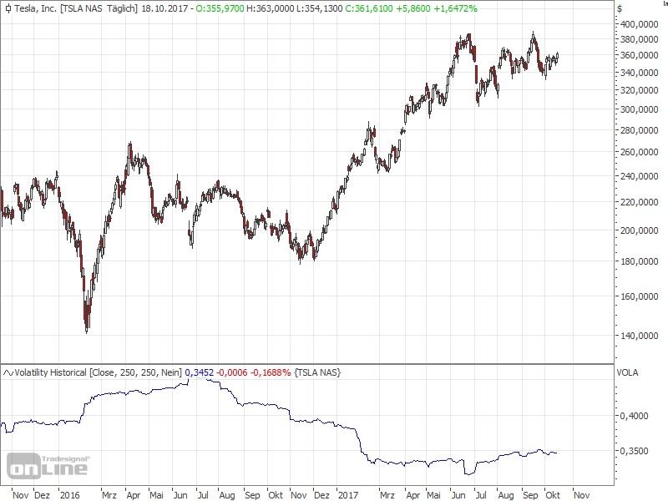Click the low value L:354,1300
668x501 pixels.
point(320,8)
